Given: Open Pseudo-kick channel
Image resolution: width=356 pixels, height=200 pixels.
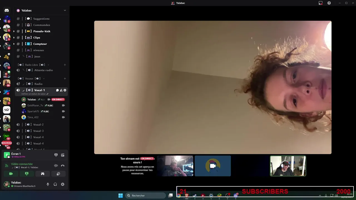Looking at the screenshot, I should click(41, 31).
